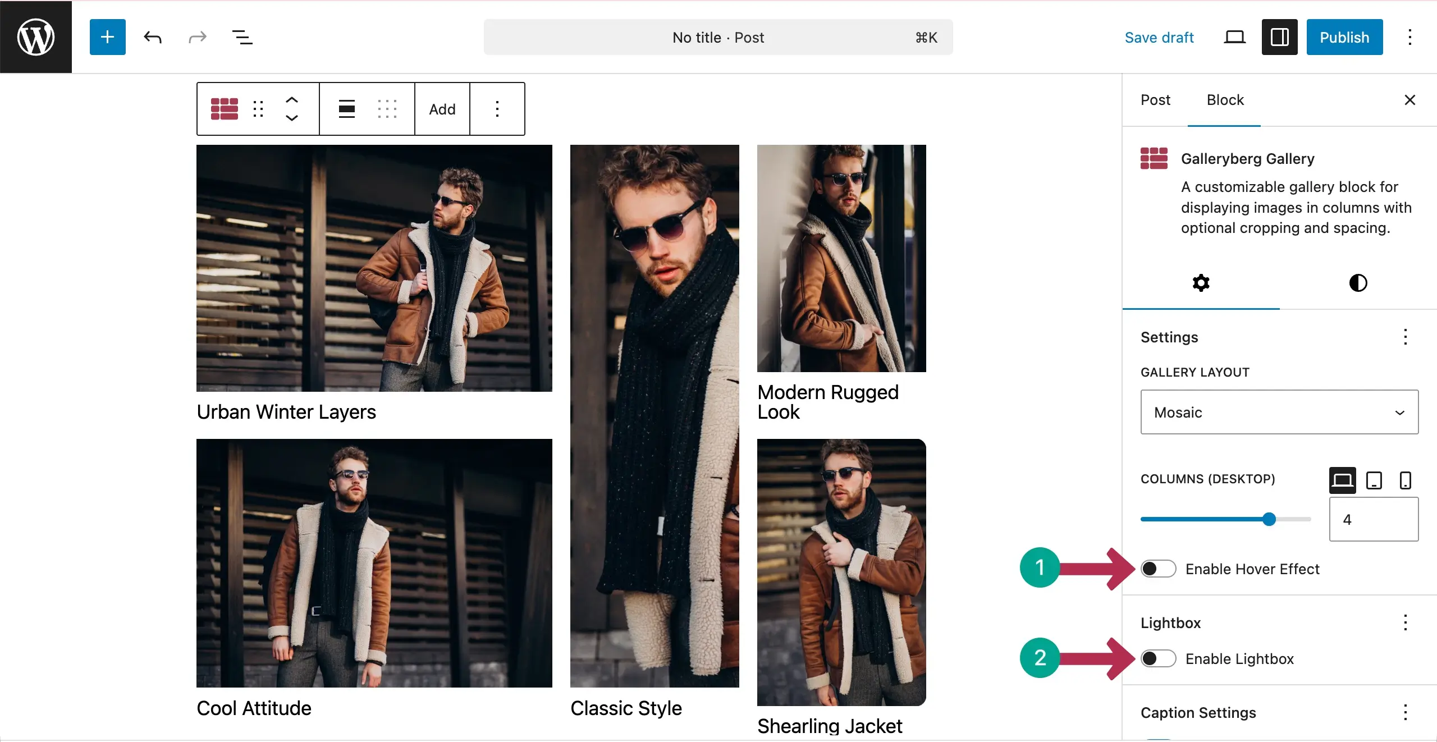Open block options via the three-dot toolbar icon

point(497,109)
